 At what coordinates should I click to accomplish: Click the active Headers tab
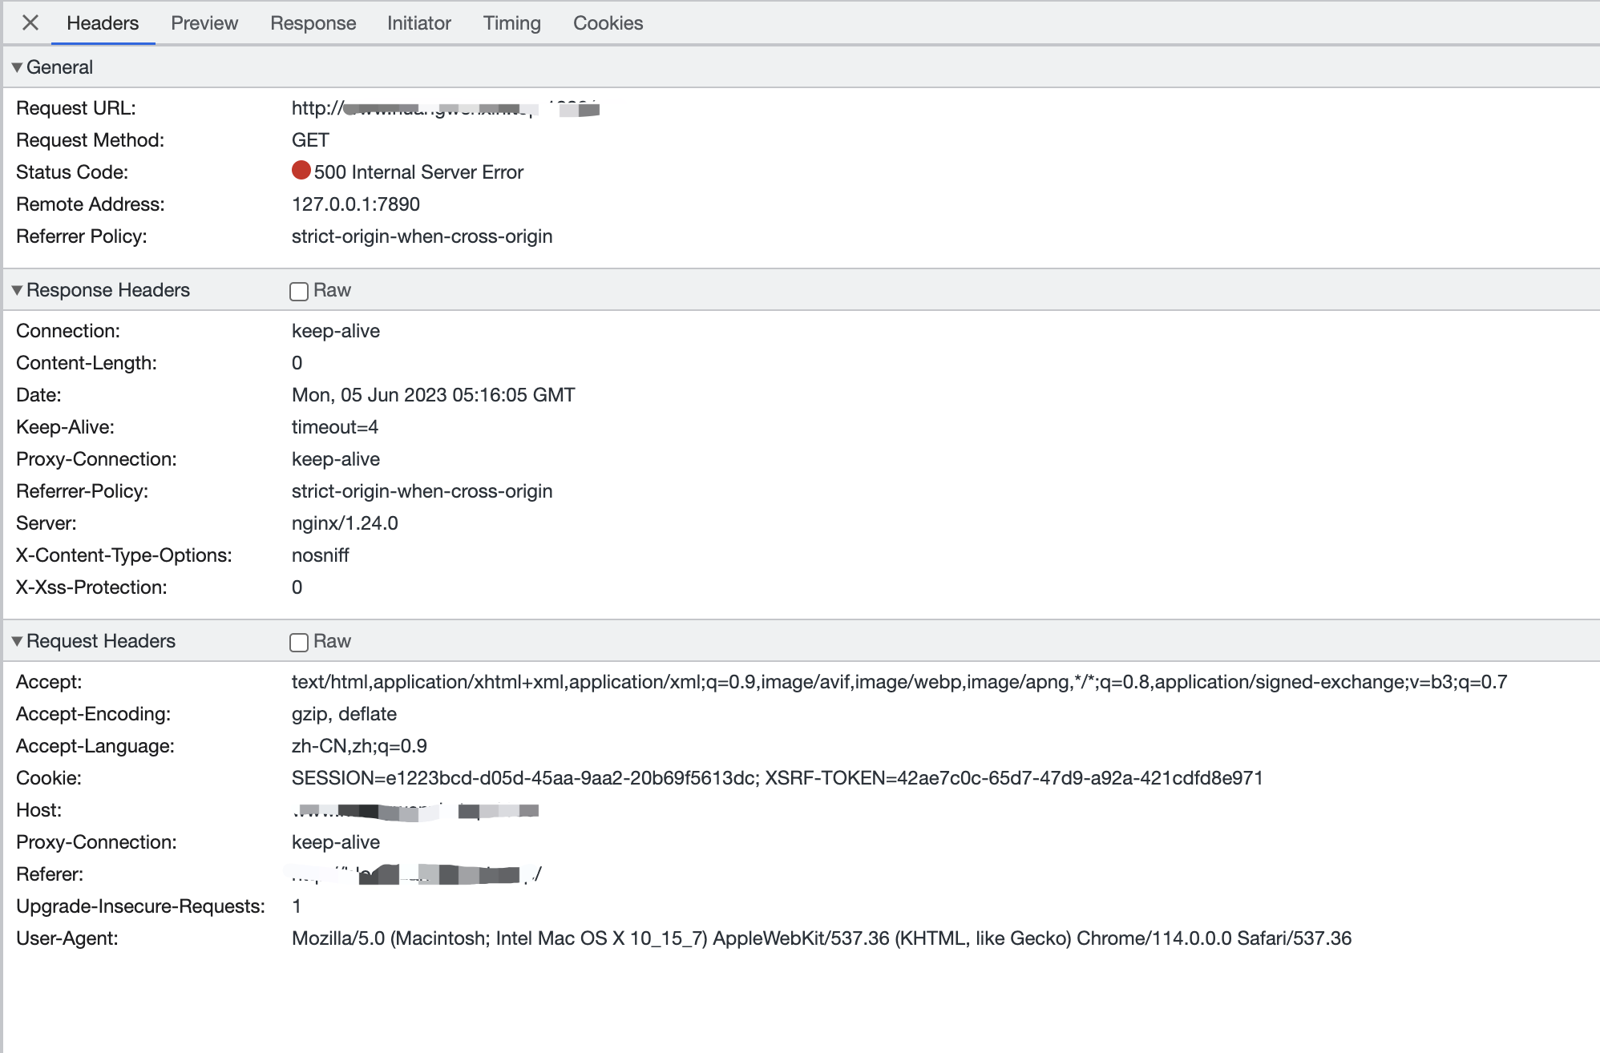(x=102, y=22)
